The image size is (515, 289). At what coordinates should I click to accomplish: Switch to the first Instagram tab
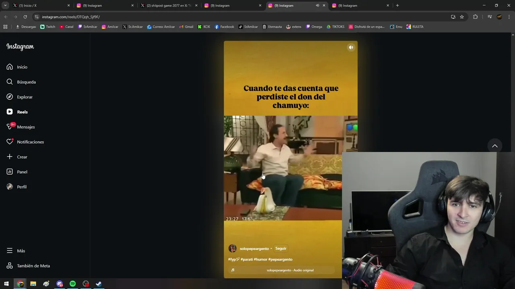(105, 6)
